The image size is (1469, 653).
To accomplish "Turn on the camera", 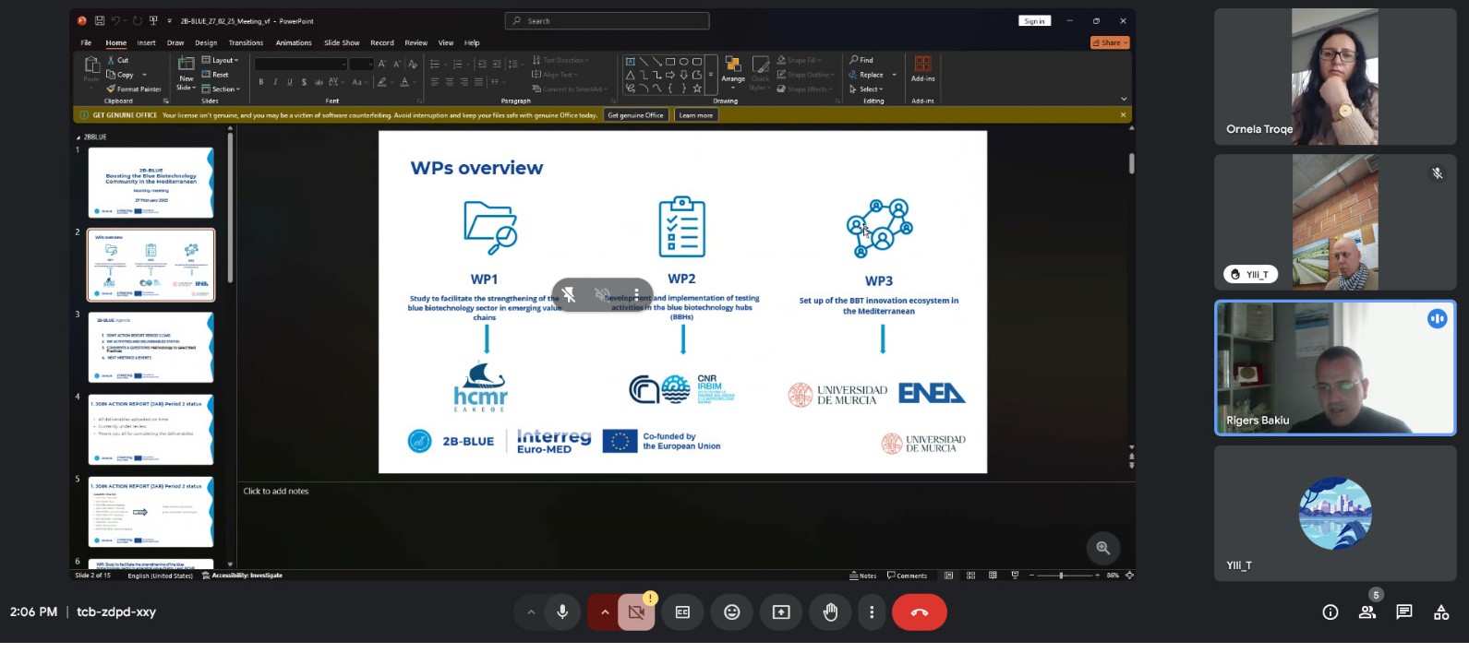I will (636, 612).
